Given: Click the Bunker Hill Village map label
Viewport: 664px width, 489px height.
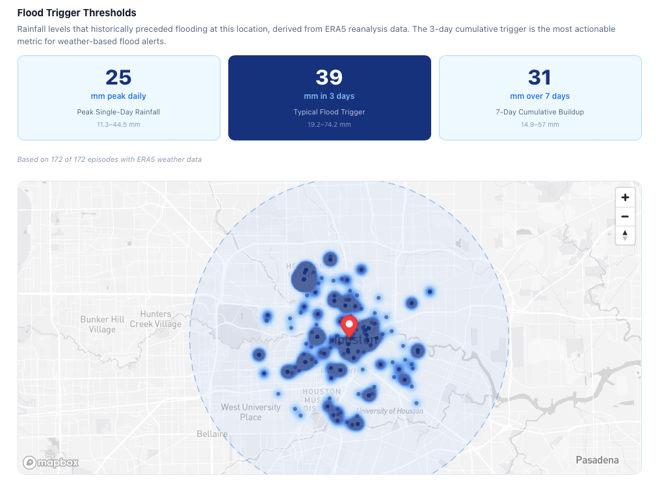Looking at the screenshot, I should [102, 324].
